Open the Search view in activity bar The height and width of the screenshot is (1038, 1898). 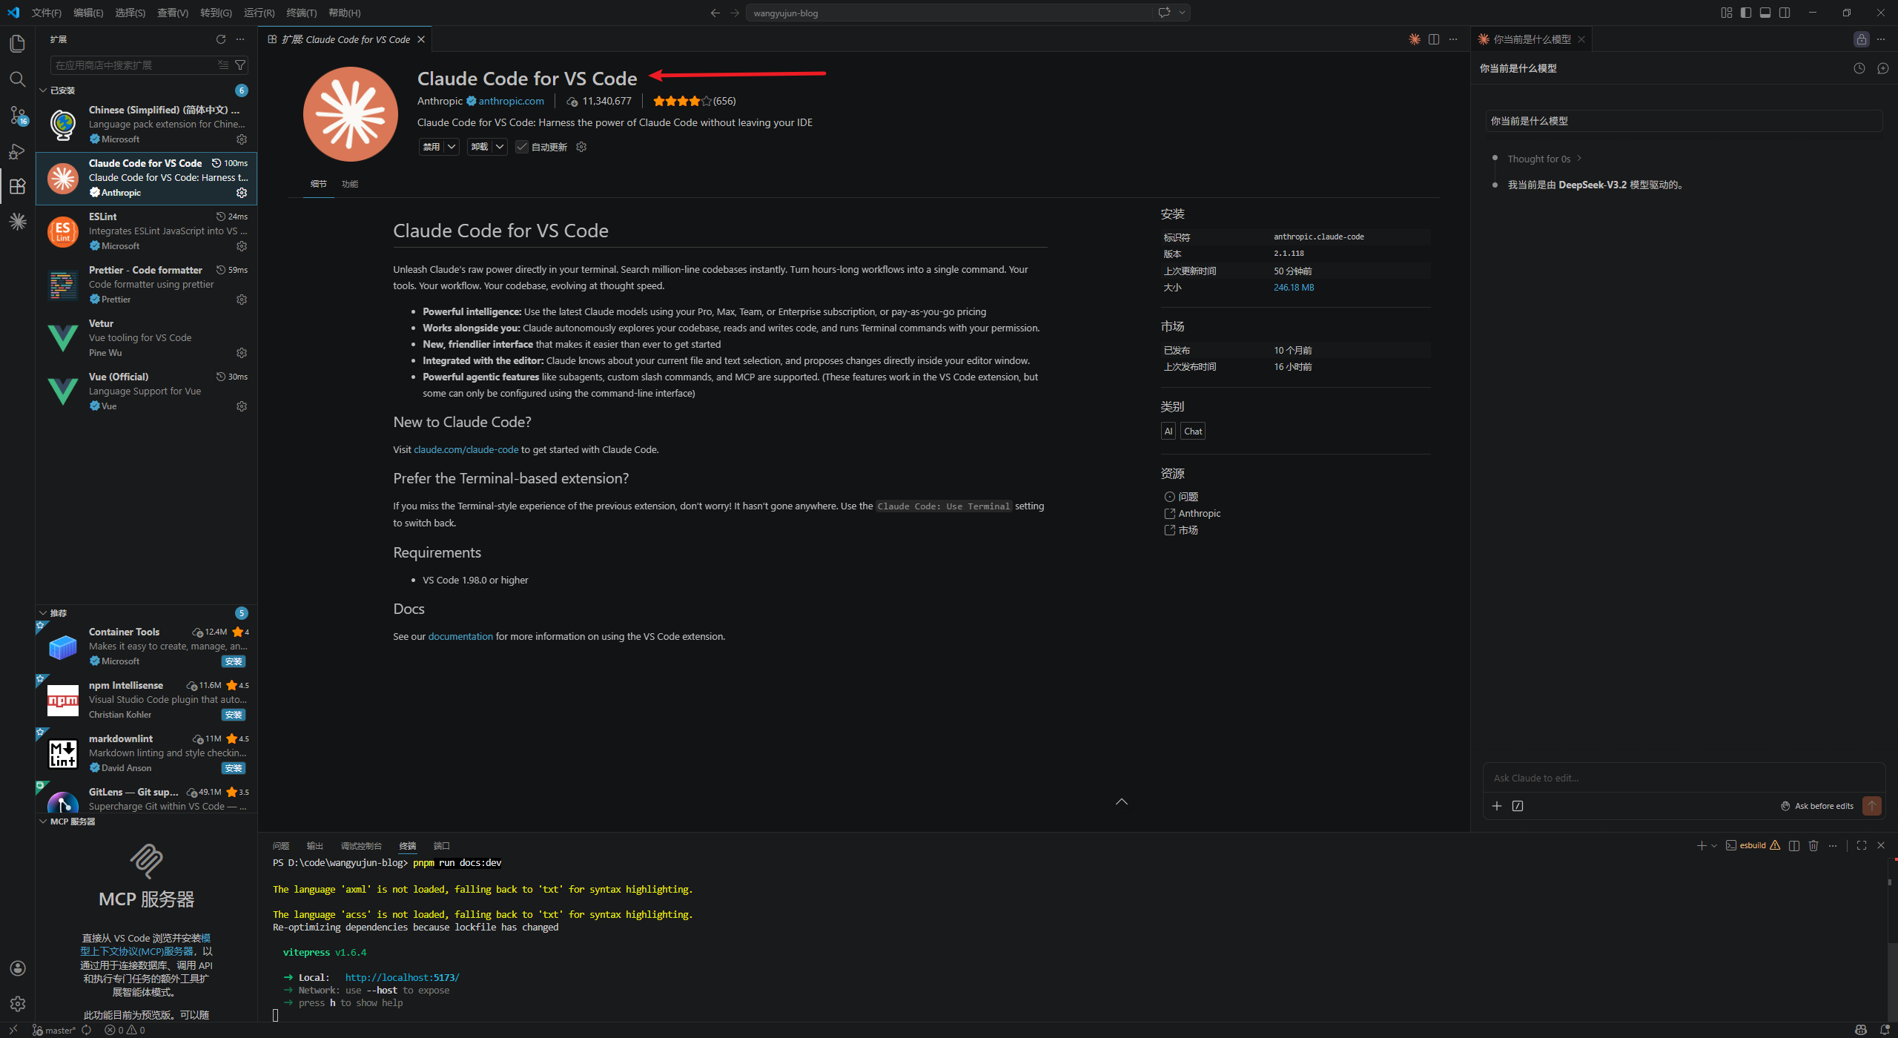[x=18, y=79]
